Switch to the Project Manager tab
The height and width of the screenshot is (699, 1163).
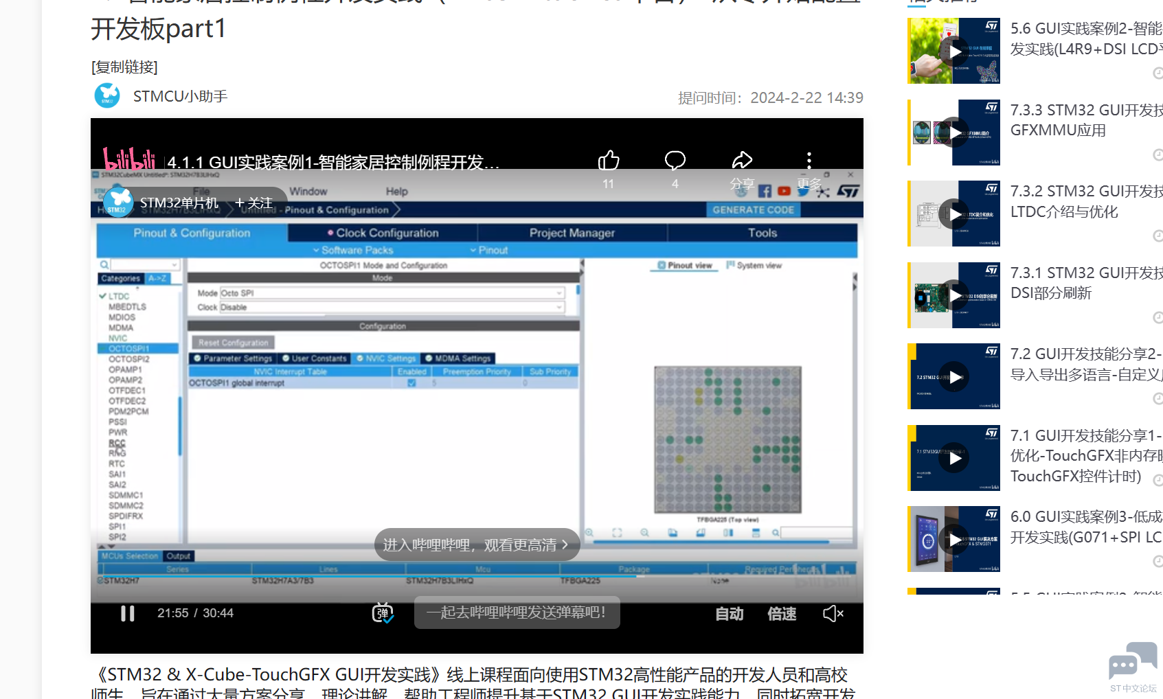point(572,233)
